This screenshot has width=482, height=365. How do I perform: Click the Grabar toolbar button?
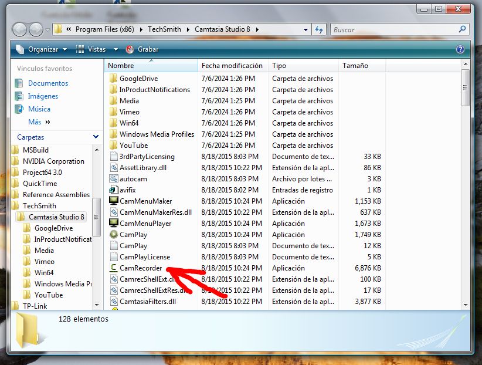click(x=142, y=49)
